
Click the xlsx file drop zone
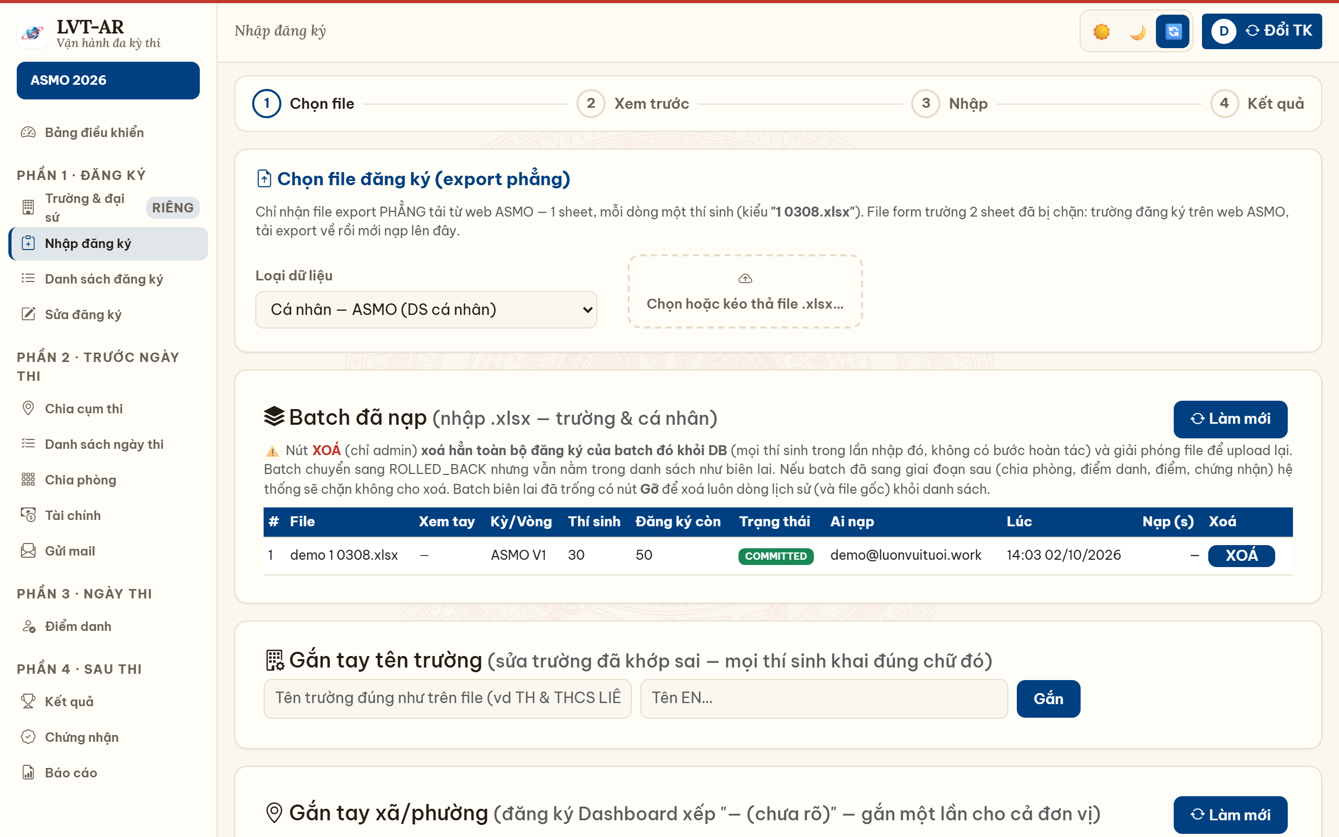[x=745, y=292]
